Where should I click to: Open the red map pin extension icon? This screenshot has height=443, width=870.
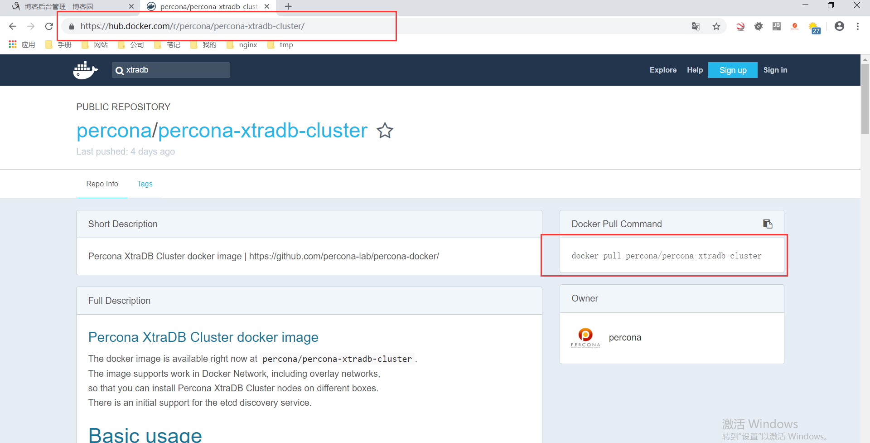coord(795,26)
